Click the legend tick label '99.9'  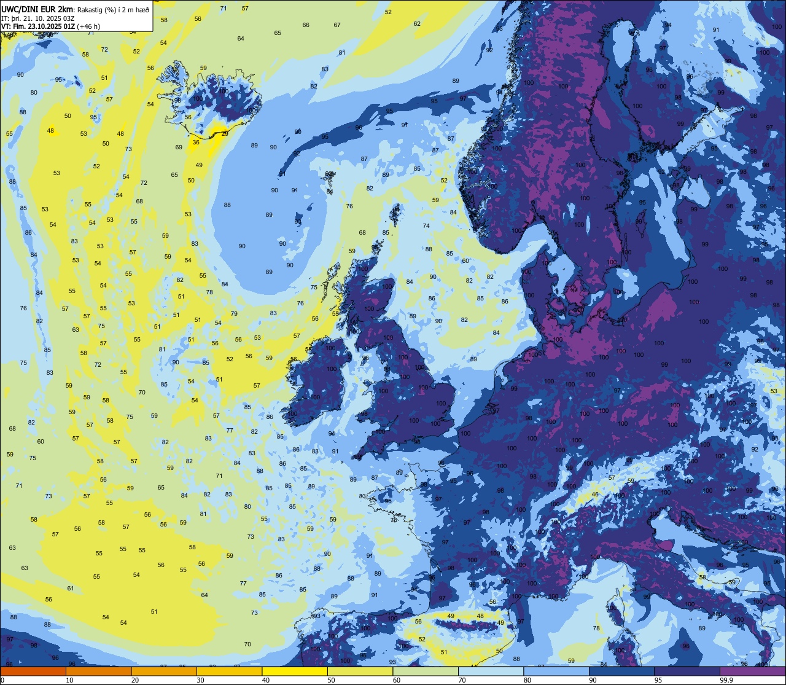(726, 680)
